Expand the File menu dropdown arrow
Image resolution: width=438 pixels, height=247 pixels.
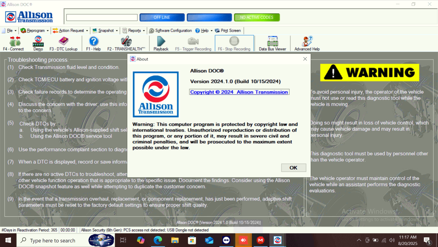[x=16, y=31]
